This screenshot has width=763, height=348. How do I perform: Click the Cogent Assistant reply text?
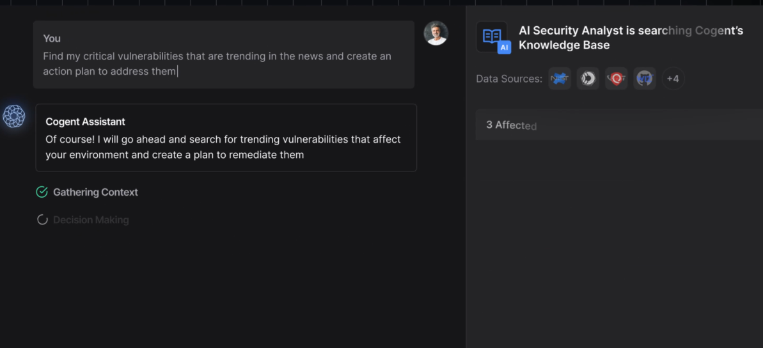[x=223, y=146]
